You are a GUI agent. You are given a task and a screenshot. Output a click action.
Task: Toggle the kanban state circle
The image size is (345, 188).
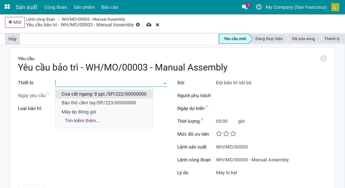tap(323, 59)
